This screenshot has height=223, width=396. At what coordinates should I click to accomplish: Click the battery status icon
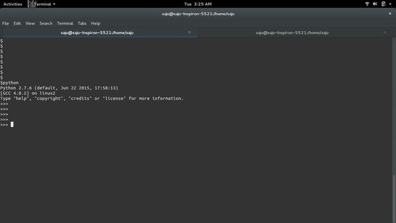(x=384, y=4)
